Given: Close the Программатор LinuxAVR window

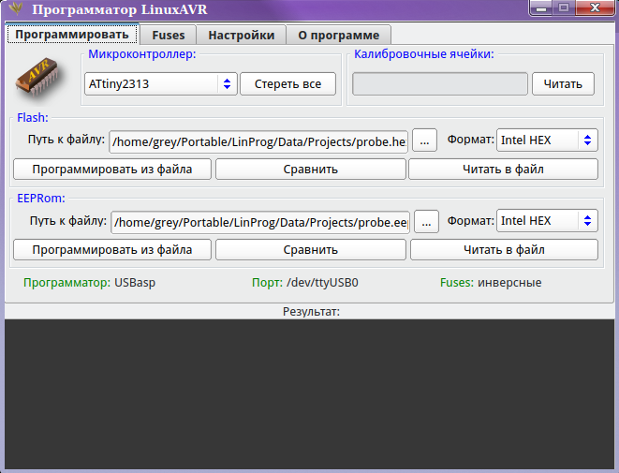Looking at the screenshot, I should (x=595, y=7).
